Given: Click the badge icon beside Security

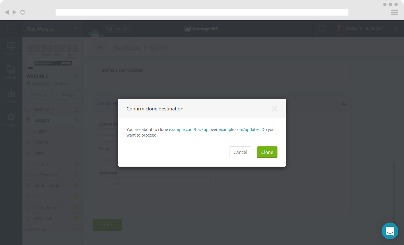Looking at the screenshot, I should click(77, 164).
